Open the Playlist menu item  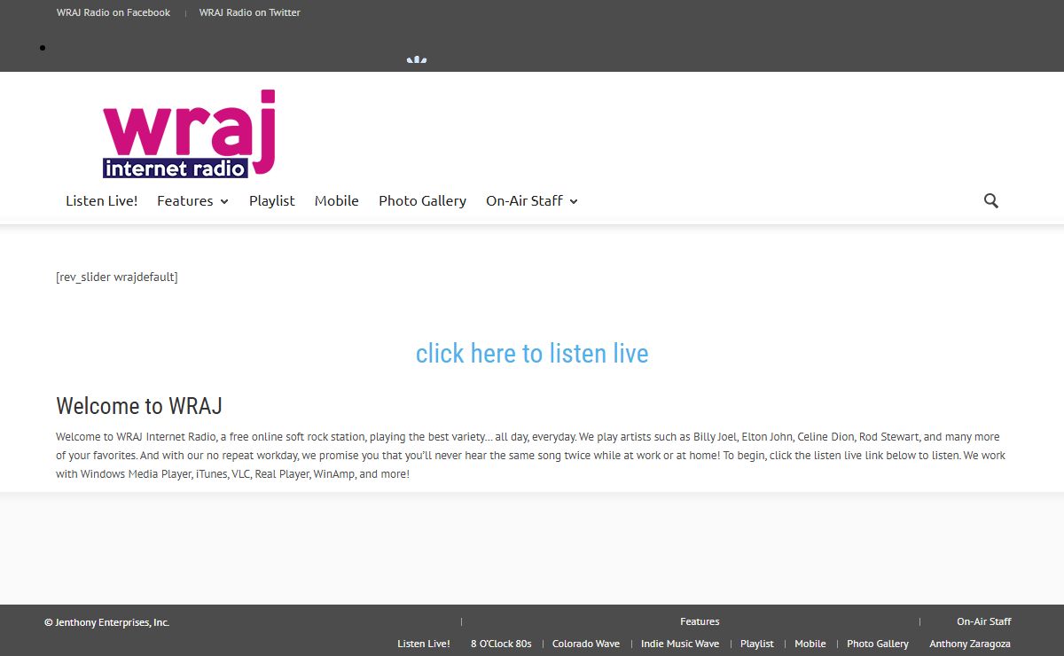(271, 200)
